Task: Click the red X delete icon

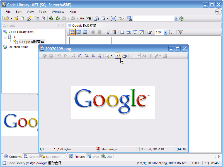Action: pos(43,18)
